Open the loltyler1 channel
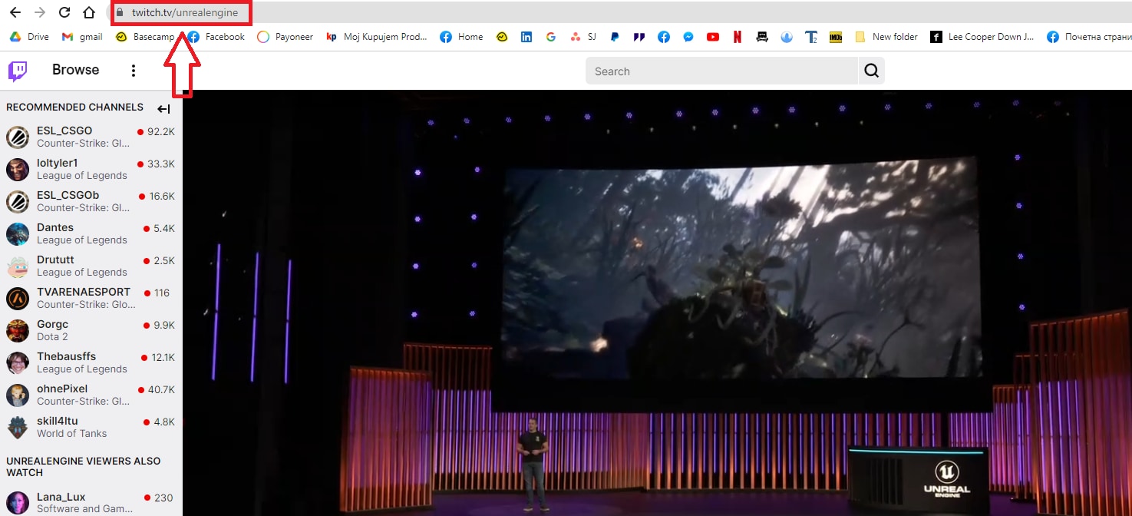1132x516 pixels. click(x=91, y=169)
